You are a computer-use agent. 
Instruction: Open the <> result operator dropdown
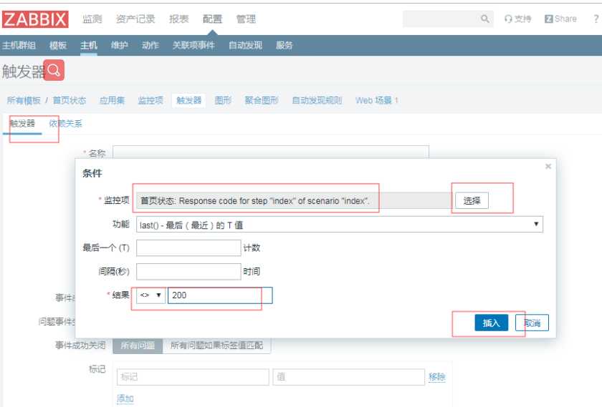151,295
